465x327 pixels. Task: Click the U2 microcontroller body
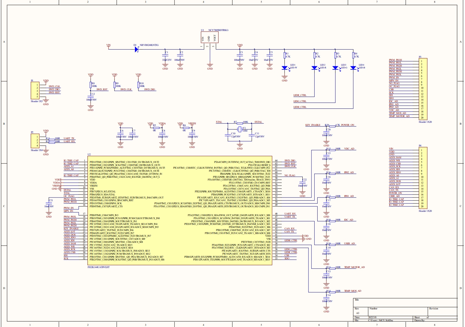click(180, 211)
